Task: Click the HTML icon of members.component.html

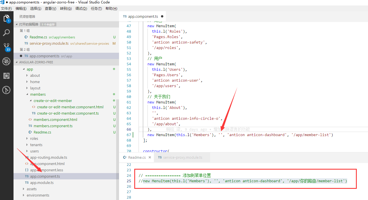Action: (30, 119)
